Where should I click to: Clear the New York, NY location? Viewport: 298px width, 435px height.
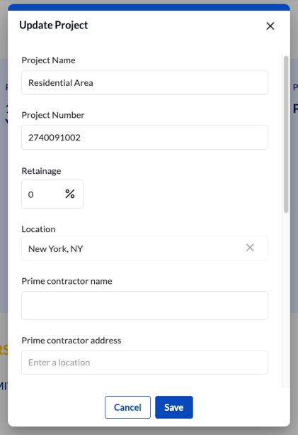tap(250, 248)
